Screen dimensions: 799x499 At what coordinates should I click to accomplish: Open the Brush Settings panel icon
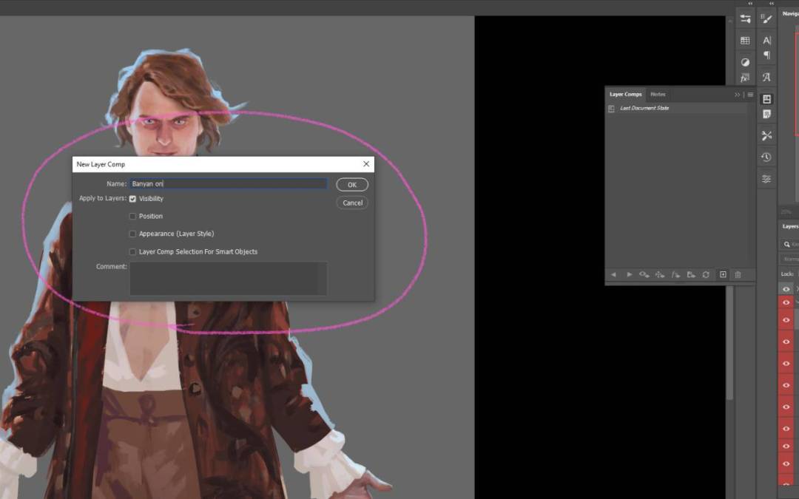point(766,18)
